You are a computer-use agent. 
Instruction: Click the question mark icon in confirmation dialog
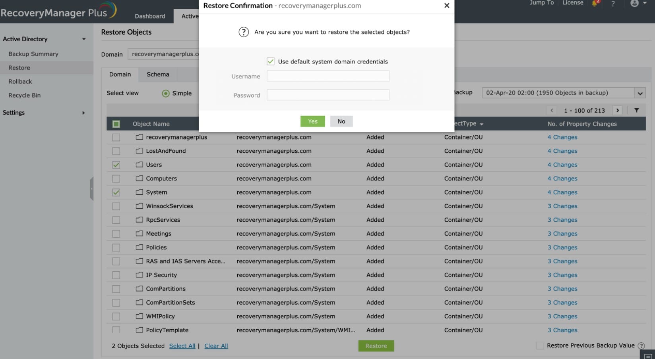pos(244,32)
